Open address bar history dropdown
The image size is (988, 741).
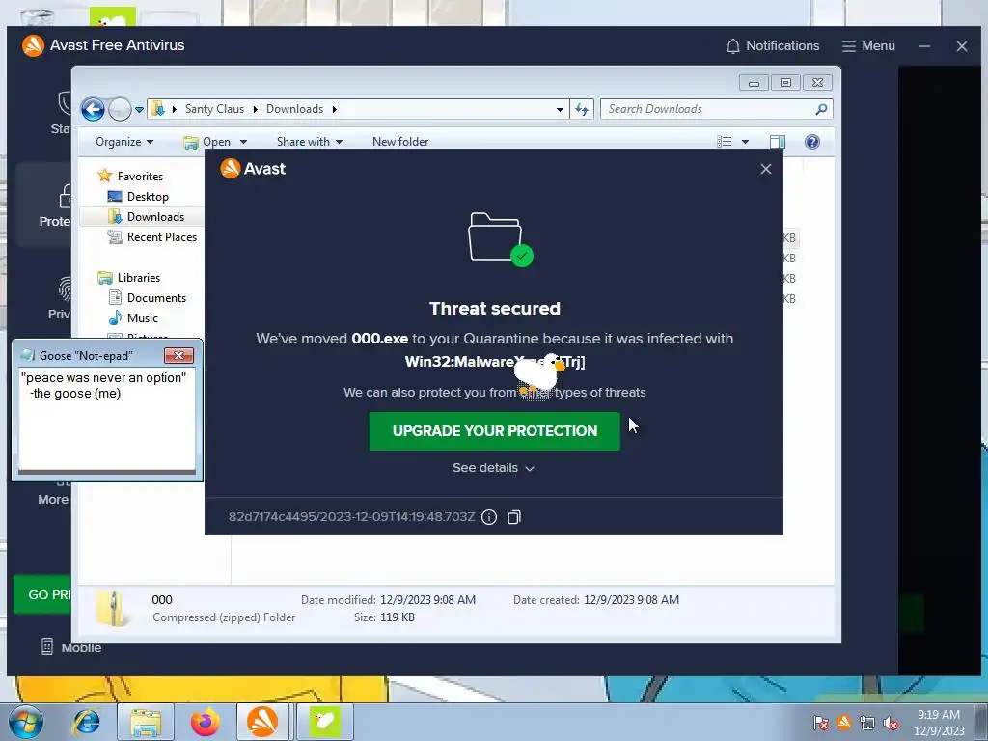(560, 110)
